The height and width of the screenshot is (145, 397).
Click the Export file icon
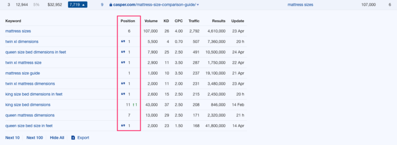[73, 138]
